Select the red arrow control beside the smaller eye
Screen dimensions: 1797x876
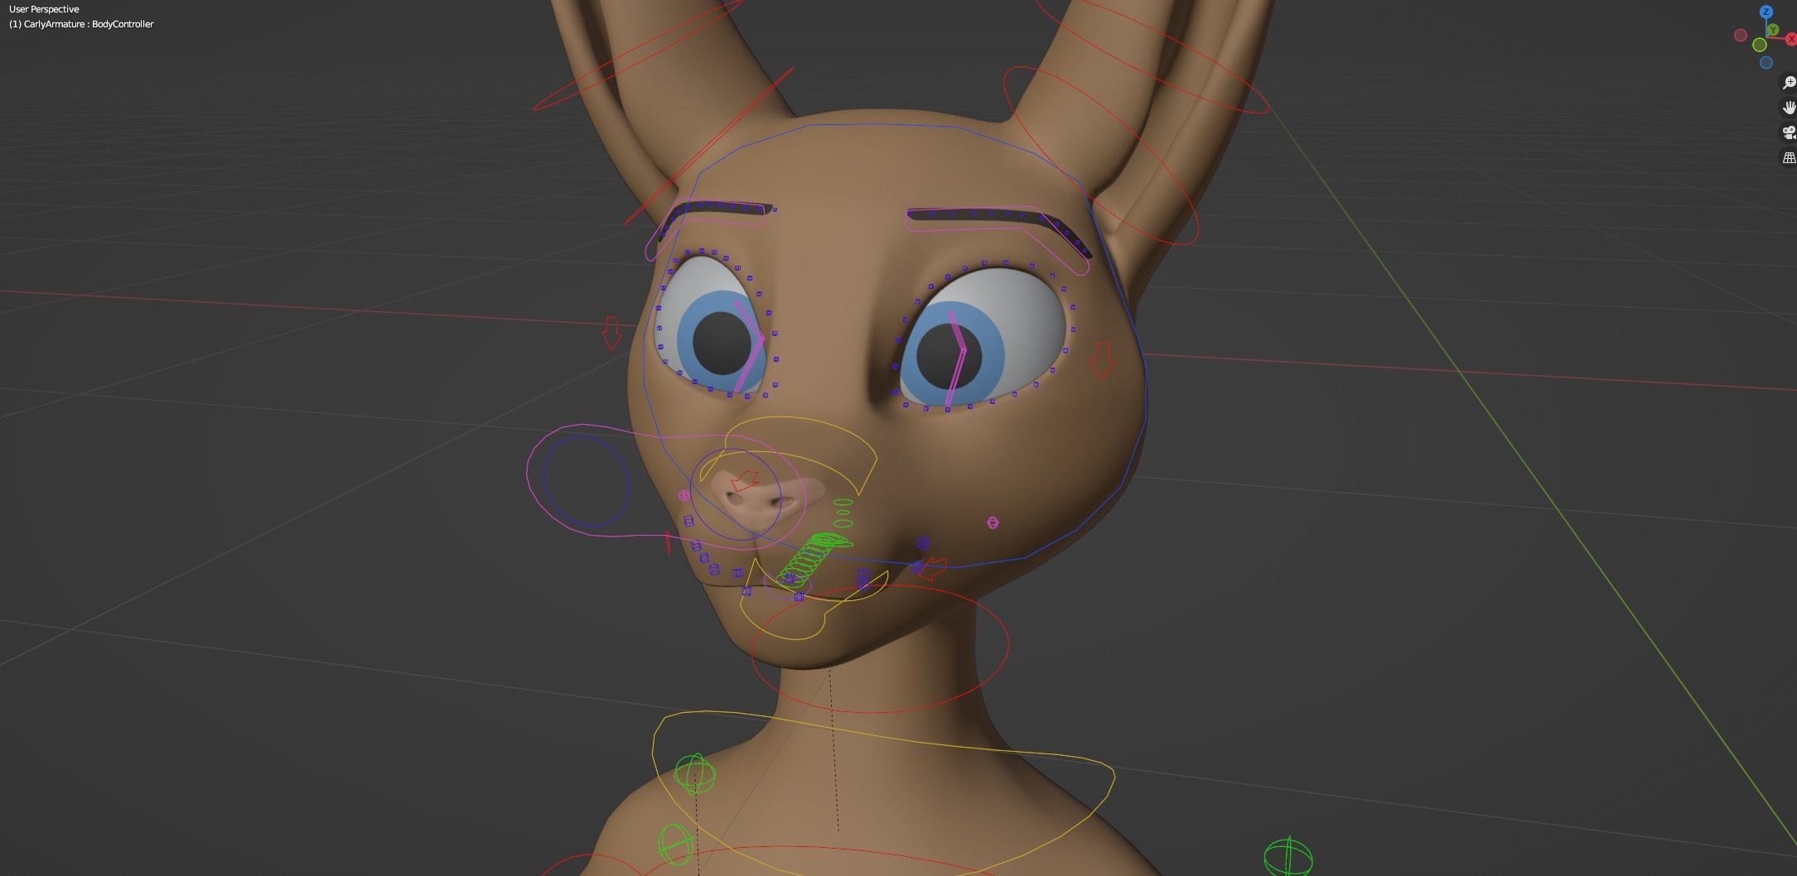point(611,332)
